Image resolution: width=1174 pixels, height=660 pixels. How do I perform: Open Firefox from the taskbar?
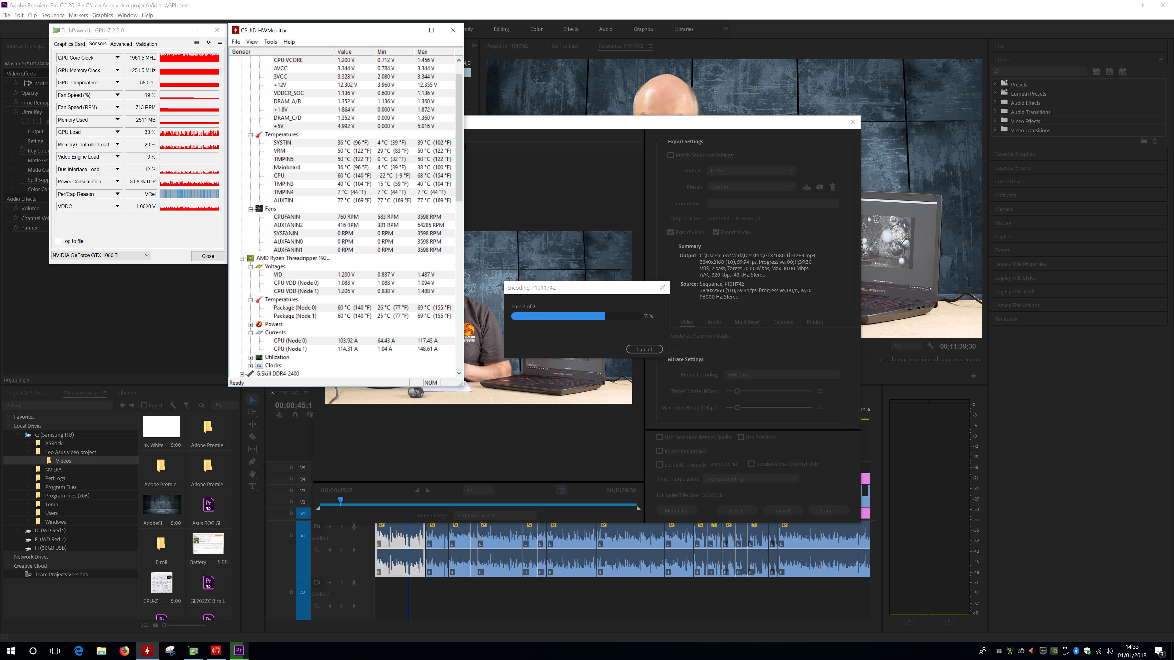[124, 651]
